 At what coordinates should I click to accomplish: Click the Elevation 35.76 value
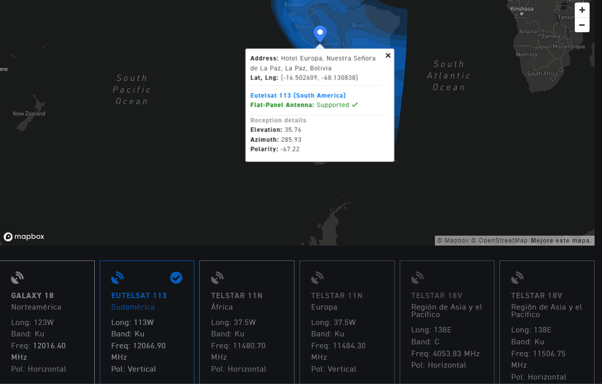coord(276,129)
